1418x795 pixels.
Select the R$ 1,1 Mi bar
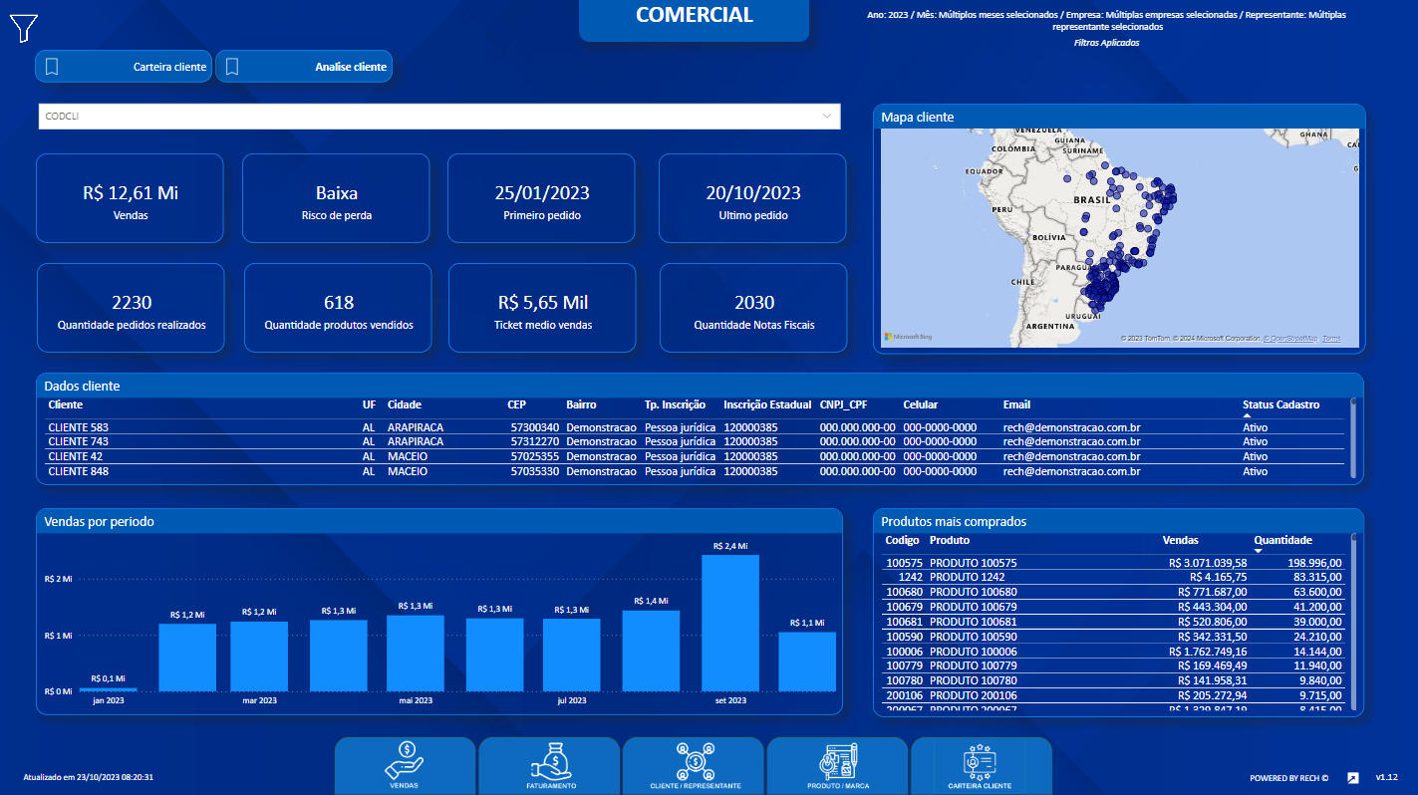coord(807,662)
